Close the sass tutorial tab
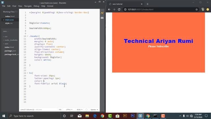 pos(141,4)
